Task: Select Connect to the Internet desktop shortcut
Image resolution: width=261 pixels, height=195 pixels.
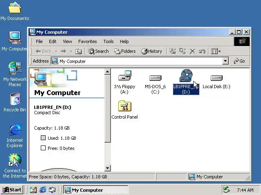Action: (x=15, y=160)
